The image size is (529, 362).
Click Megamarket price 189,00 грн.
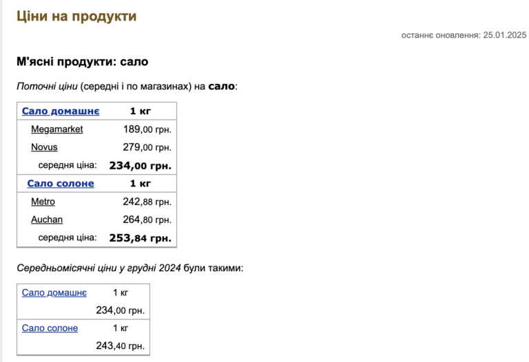click(x=147, y=129)
